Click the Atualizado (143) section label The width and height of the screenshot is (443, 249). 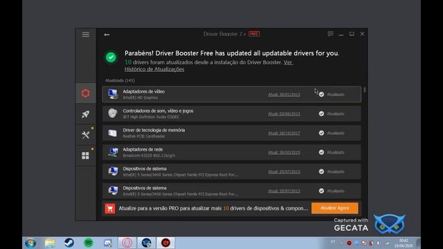point(120,80)
